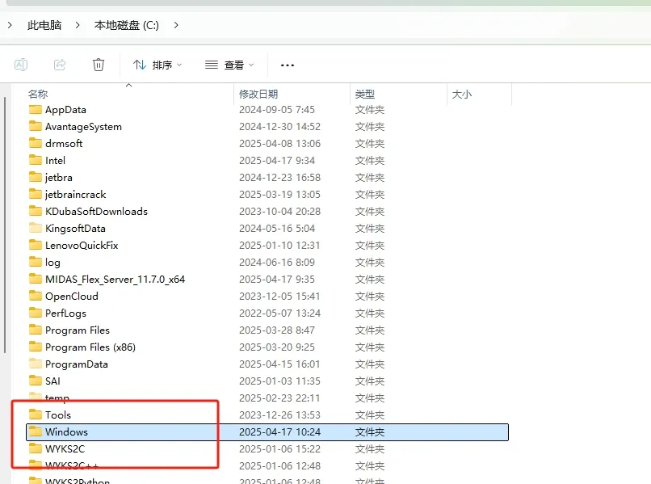Screen dimensions: 651x484
Task: Click 文件夹 type in the Tools row
Action: 370,415
